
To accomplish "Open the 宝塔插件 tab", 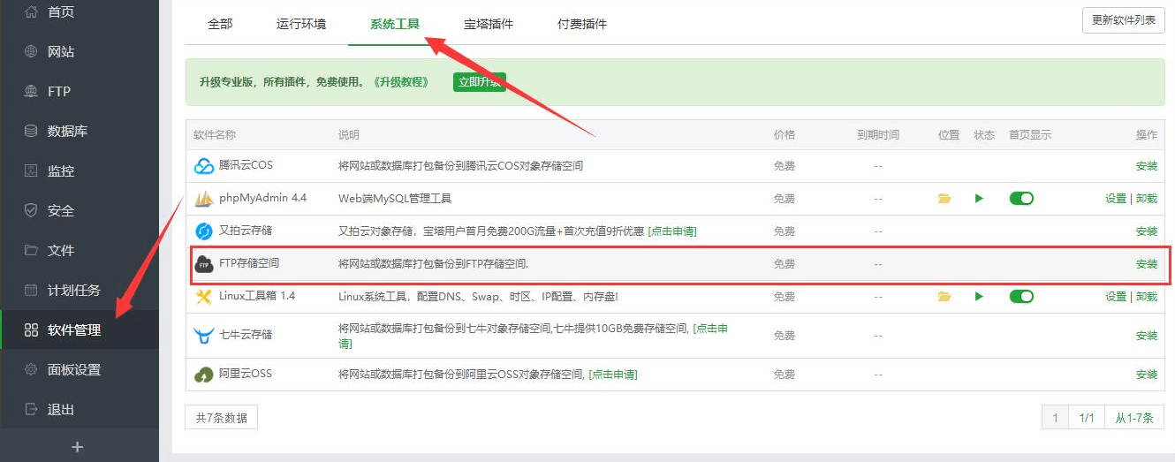I will tap(489, 25).
